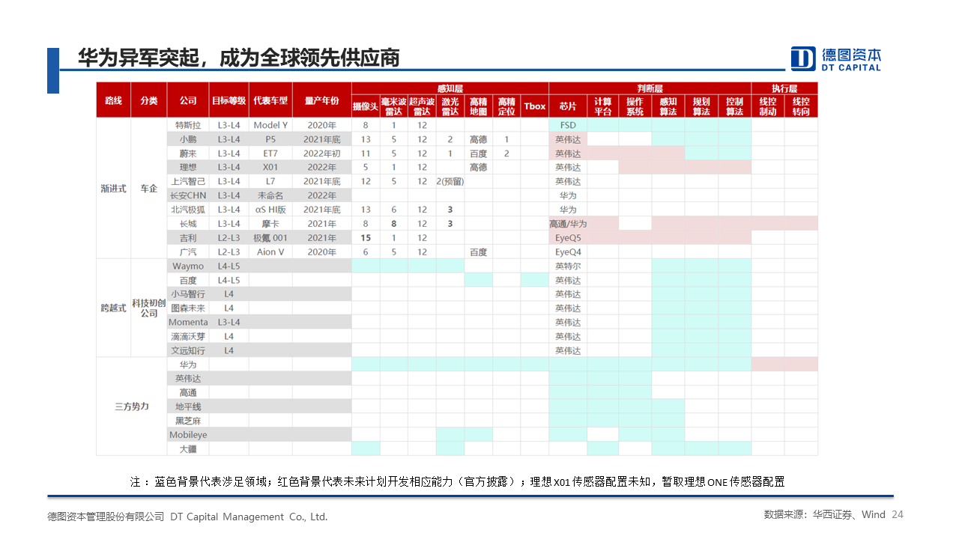Click the 摄像头 column header
The image size is (959, 539).
tap(366, 106)
